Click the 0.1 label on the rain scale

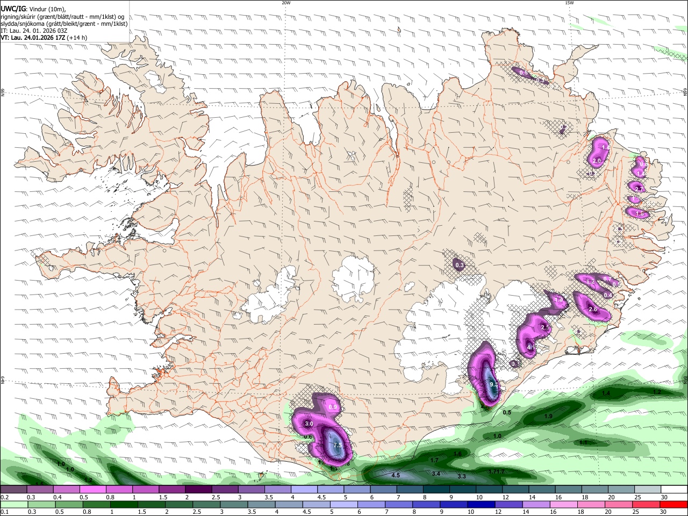[4, 512]
